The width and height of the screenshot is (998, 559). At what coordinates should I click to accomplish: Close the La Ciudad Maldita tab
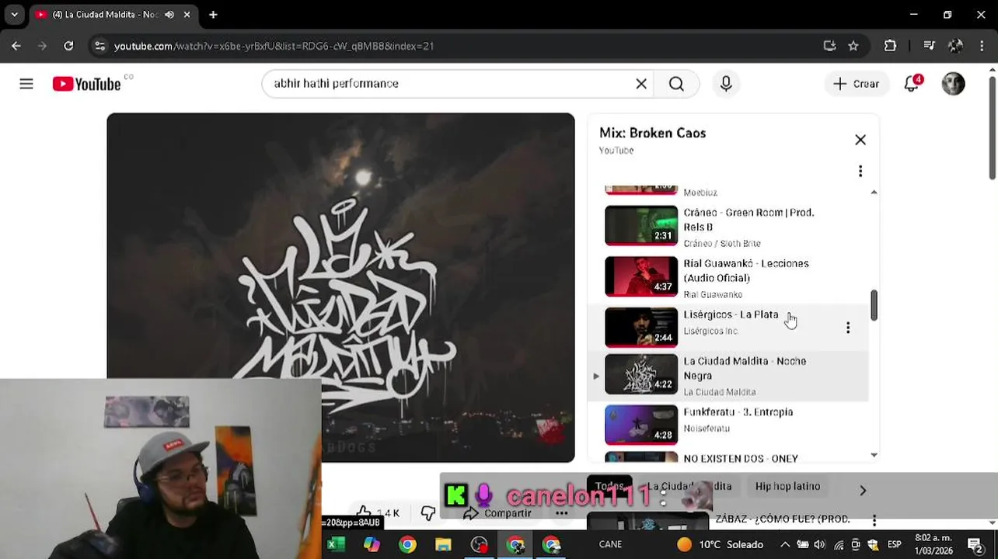click(x=187, y=15)
